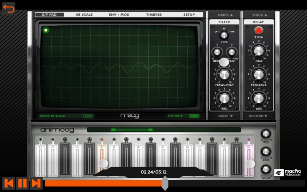307x192 pixels.
Task: Click the orange video progress bar
Action: coord(103,183)
